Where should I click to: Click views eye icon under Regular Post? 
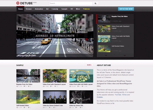tap(17, 86)
